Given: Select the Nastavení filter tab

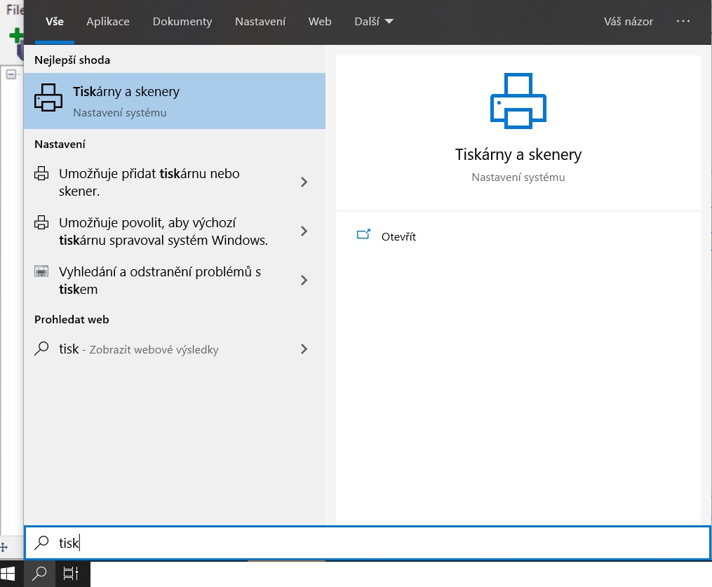Looking at the screenshot, I should click(x=260, y=22).
